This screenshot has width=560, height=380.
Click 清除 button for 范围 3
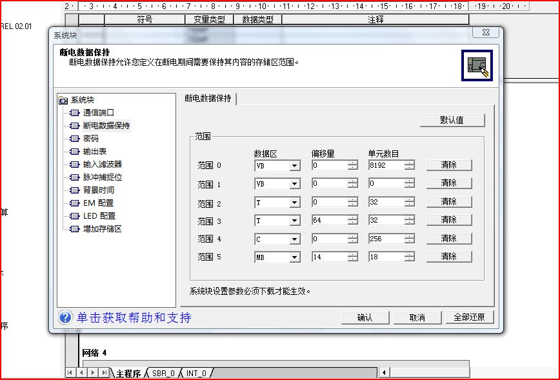click(448, 220)
